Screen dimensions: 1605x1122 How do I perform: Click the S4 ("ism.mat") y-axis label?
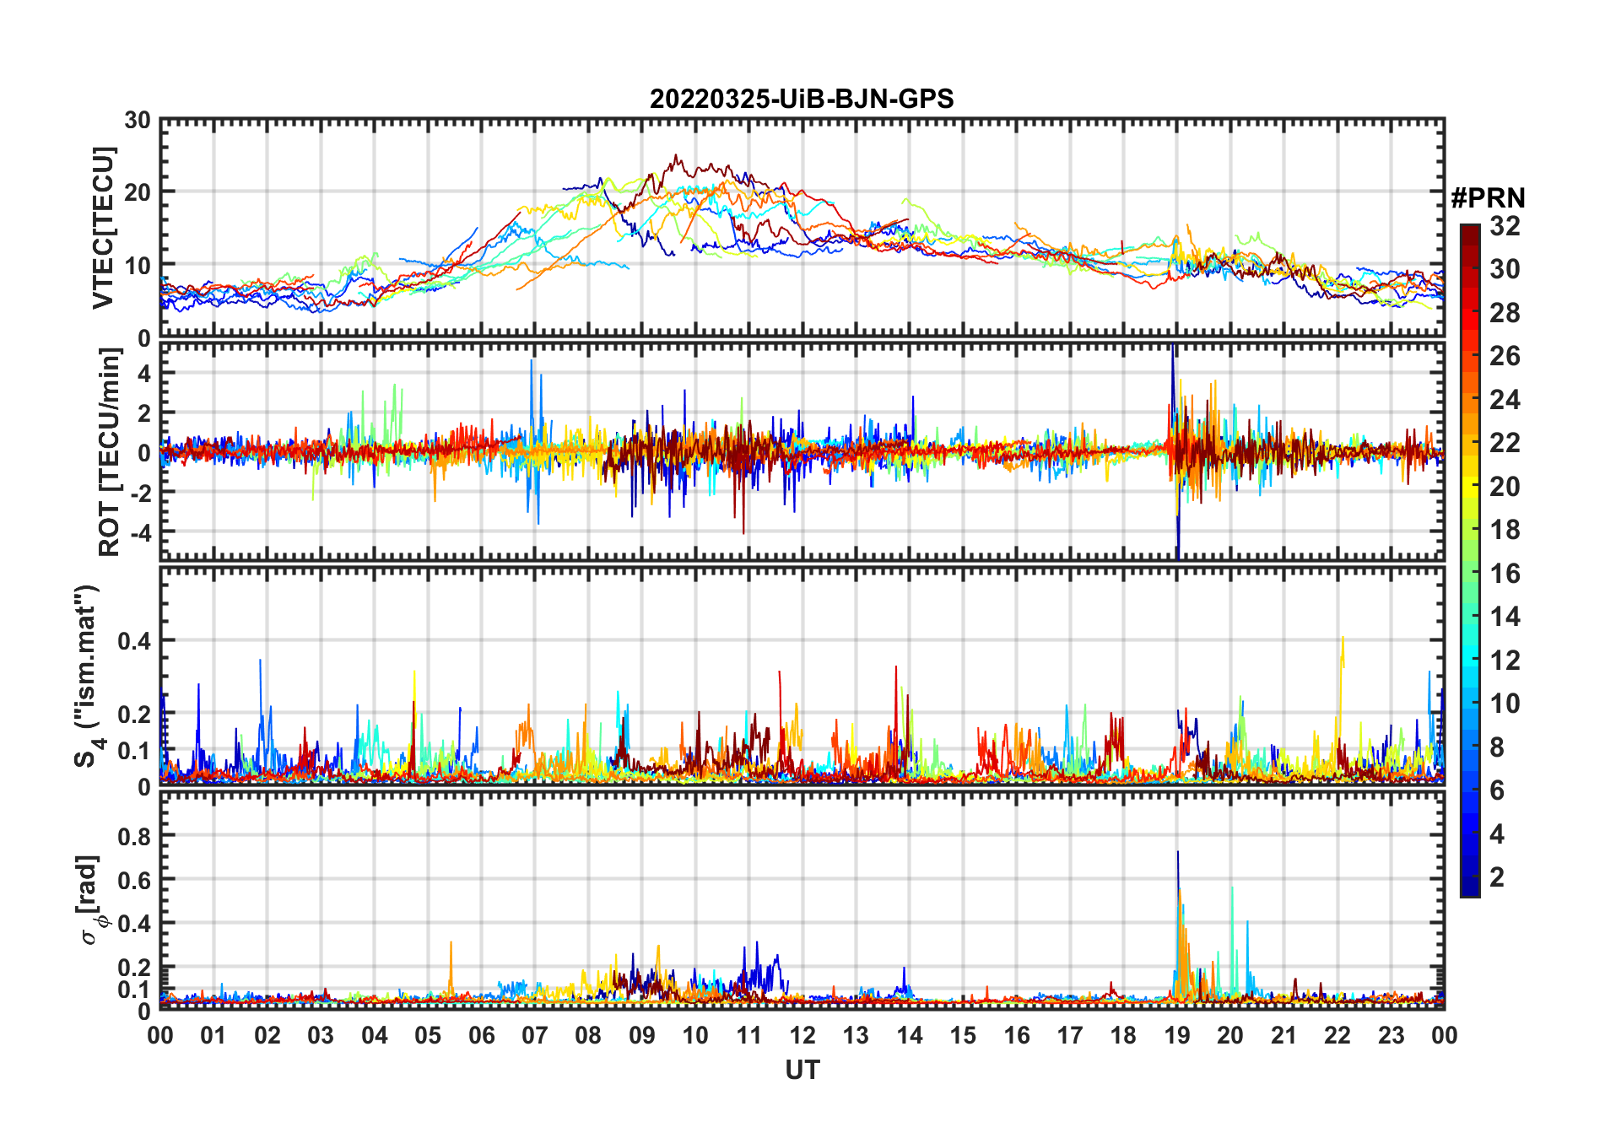[x=89, y=677]
